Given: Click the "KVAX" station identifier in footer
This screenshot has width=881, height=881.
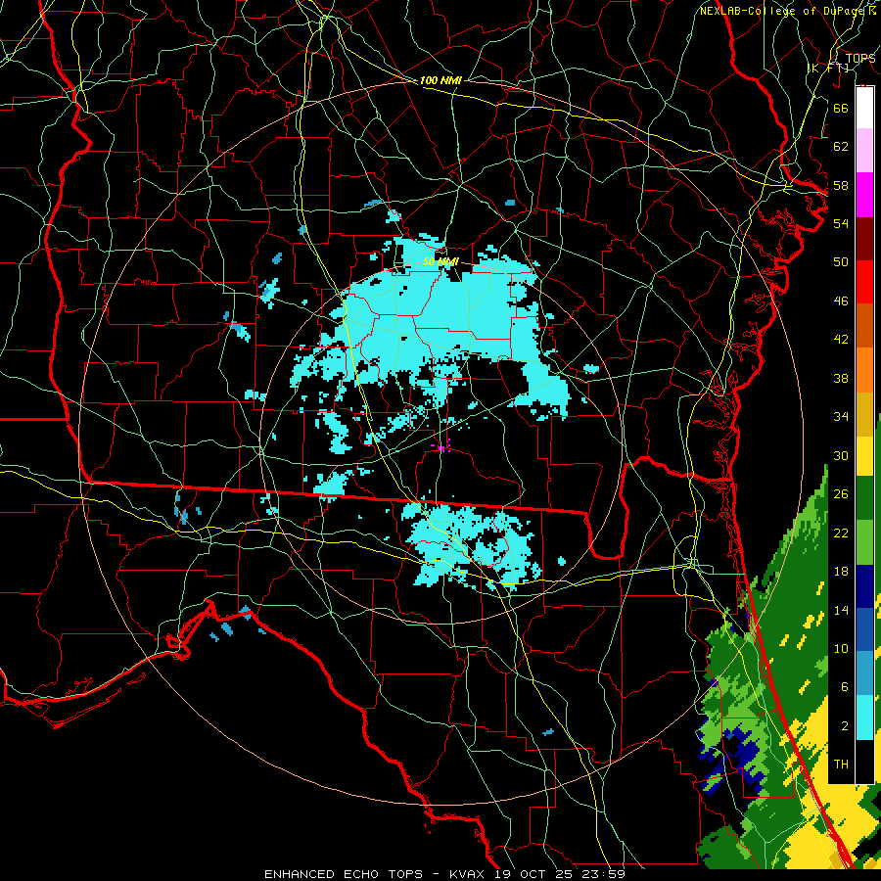Looking at the screenshot, I should tap(468, 874).
